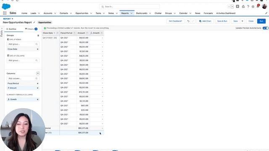The image size is (269, 151).
Task: Switch to the Filters panel tab
Action: (31, 29)
